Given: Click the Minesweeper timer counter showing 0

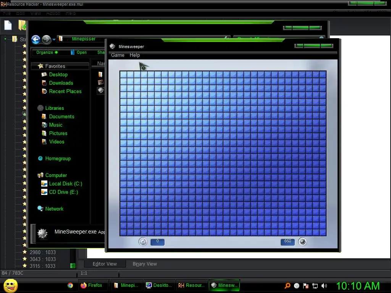Looking at the screenshot, I should (x=157, y=242).
